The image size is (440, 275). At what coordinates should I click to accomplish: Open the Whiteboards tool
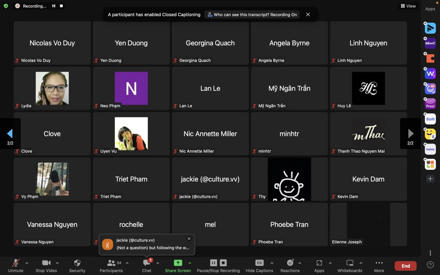(350, 266)
